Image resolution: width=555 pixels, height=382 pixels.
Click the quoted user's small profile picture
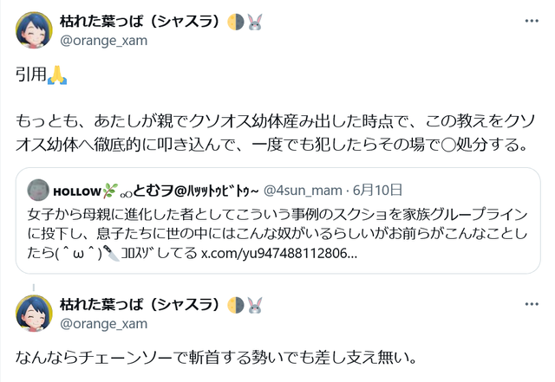(38, 191)
